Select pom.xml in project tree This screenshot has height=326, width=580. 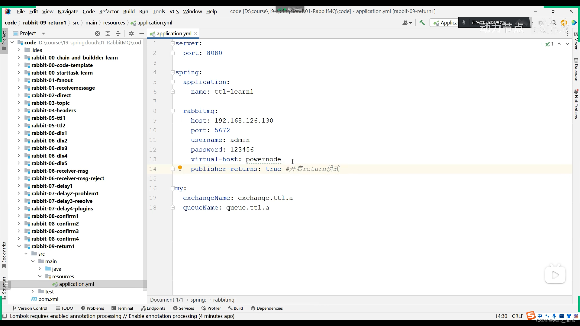point(48,299)
